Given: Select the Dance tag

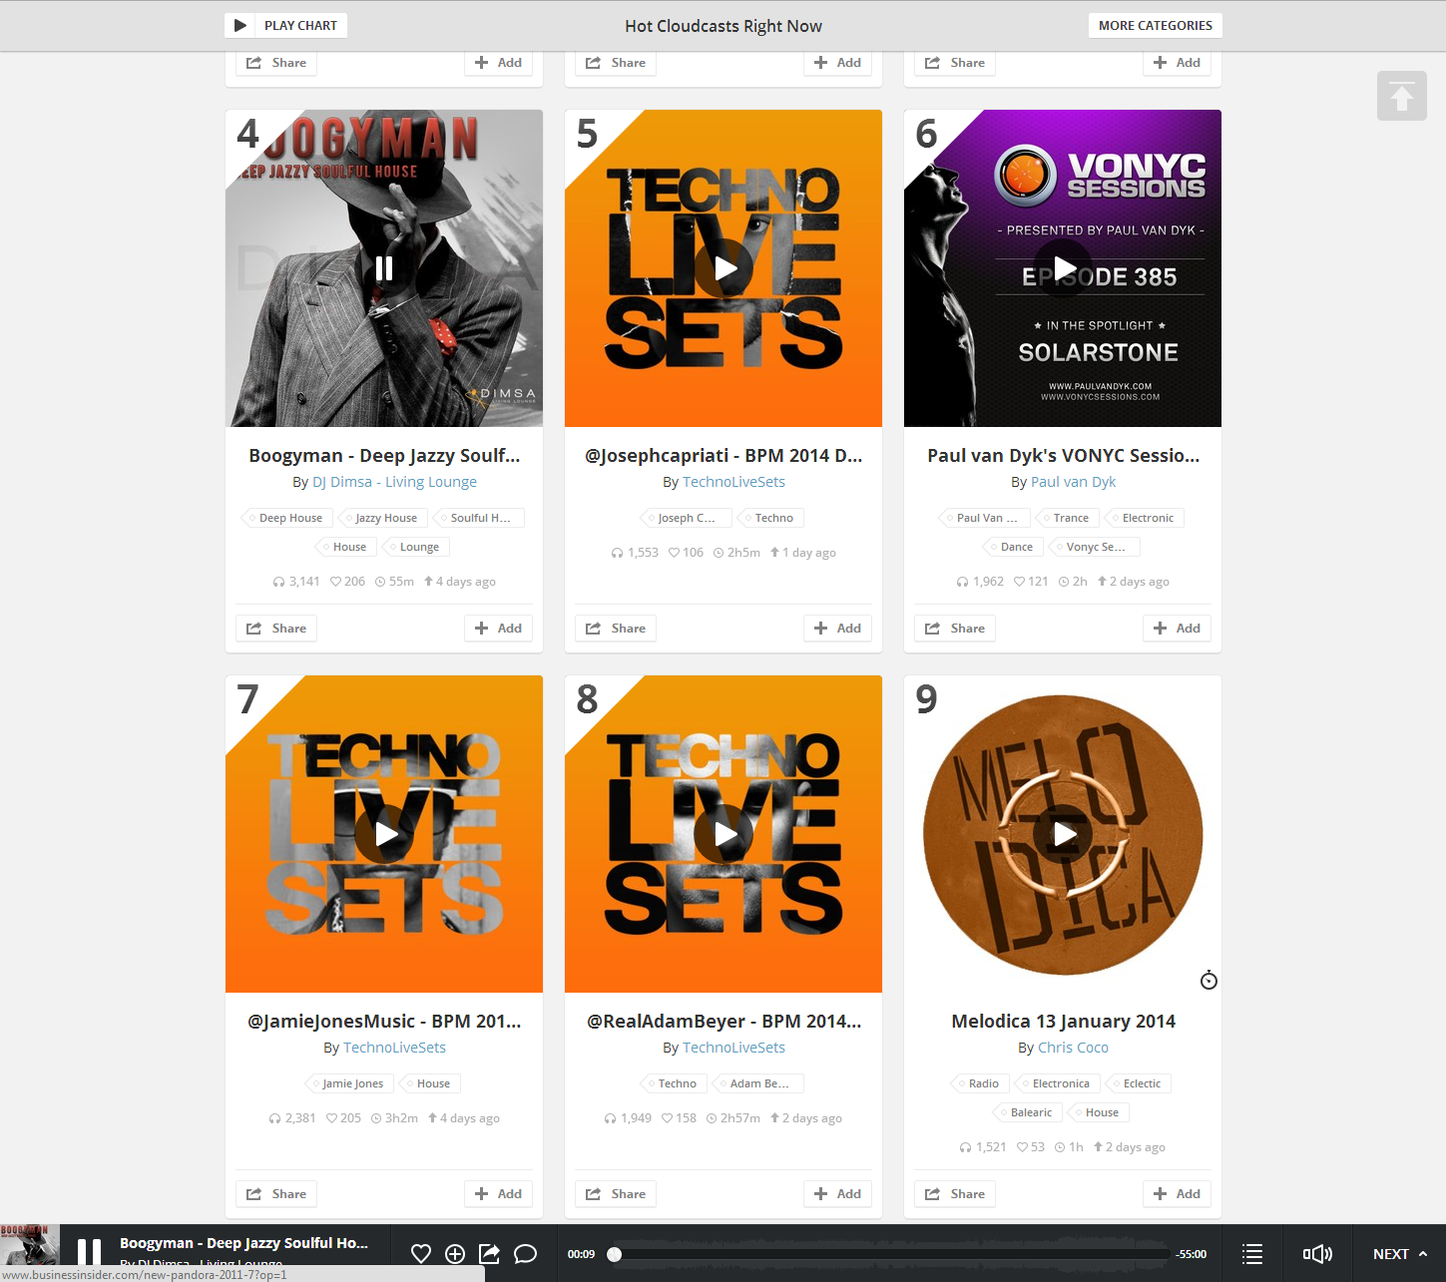Looking at the screenshot, I should [x=1013, y=547].
